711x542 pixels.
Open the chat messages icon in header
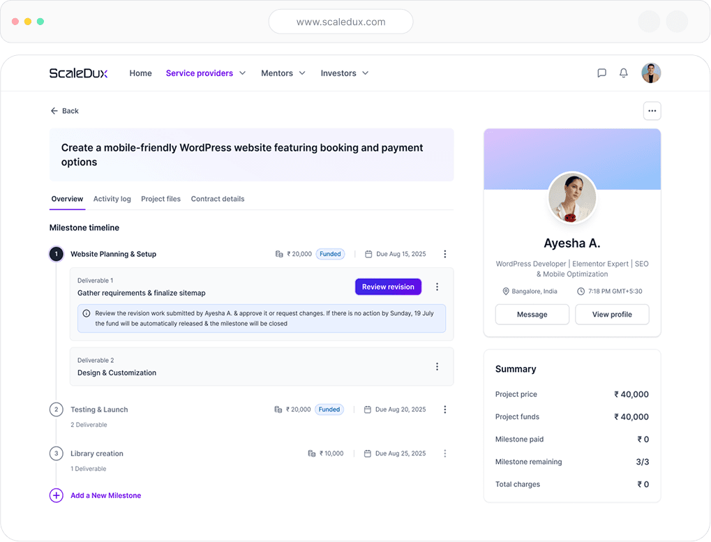[601, 73]
